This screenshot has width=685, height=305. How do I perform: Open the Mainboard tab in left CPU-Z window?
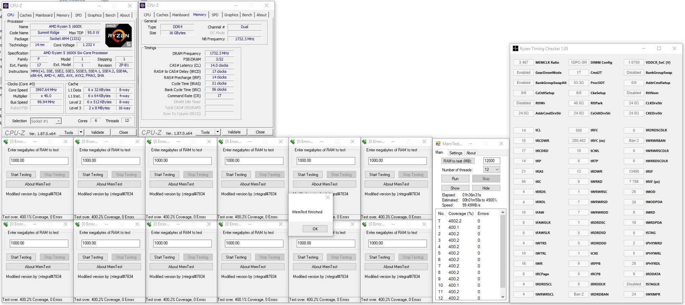[44, 15]
